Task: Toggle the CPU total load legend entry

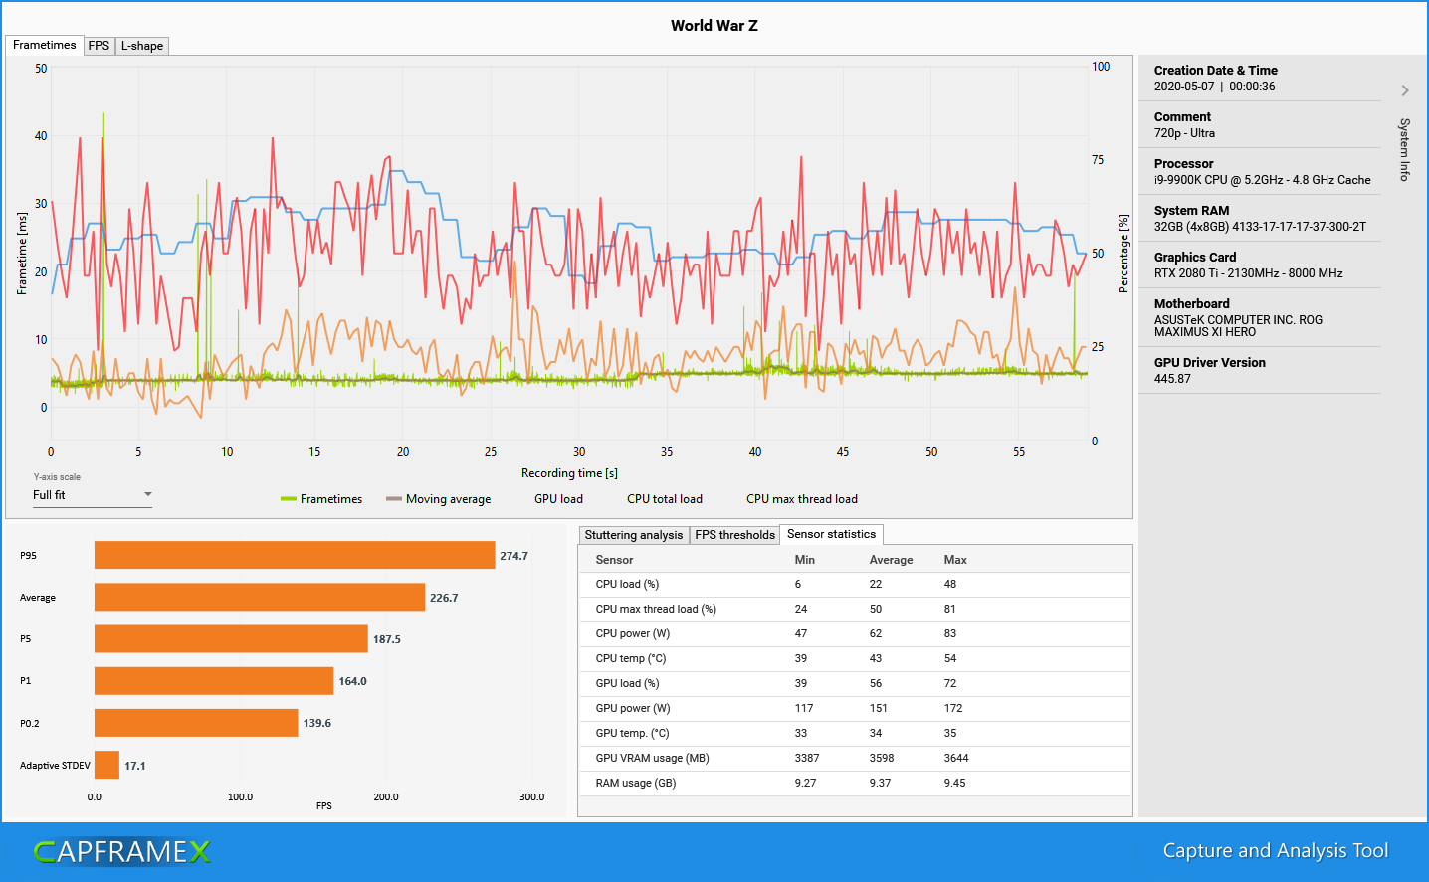Action: (664, 499)
